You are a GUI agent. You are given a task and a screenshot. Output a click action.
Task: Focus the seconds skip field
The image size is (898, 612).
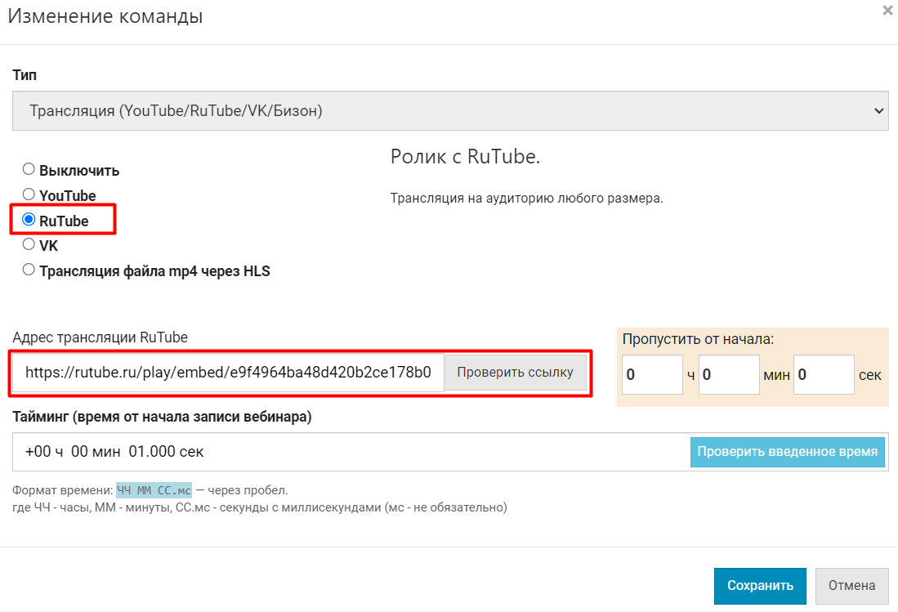(823, 375)
